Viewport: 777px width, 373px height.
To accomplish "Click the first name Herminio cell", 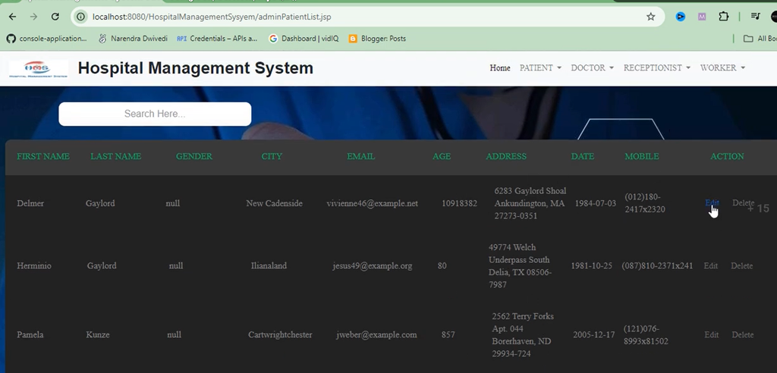I will [x=33, y=265].
